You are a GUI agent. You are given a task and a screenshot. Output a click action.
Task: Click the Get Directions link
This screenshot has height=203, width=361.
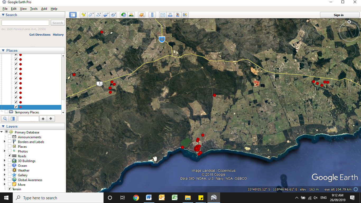click(40, 35)
